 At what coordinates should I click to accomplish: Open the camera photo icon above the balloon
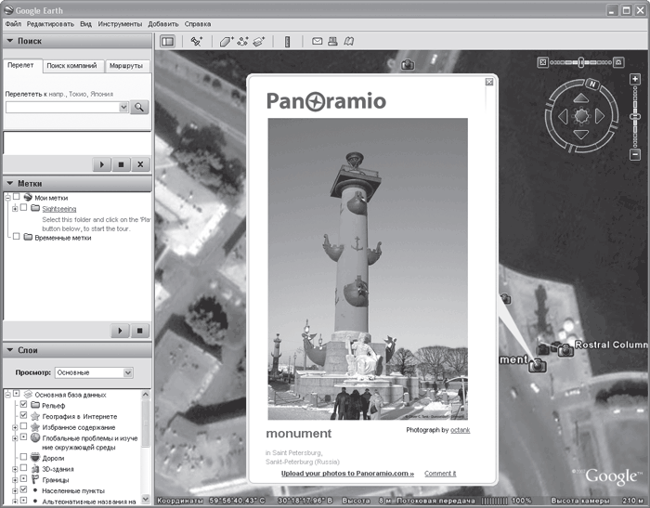408,64
